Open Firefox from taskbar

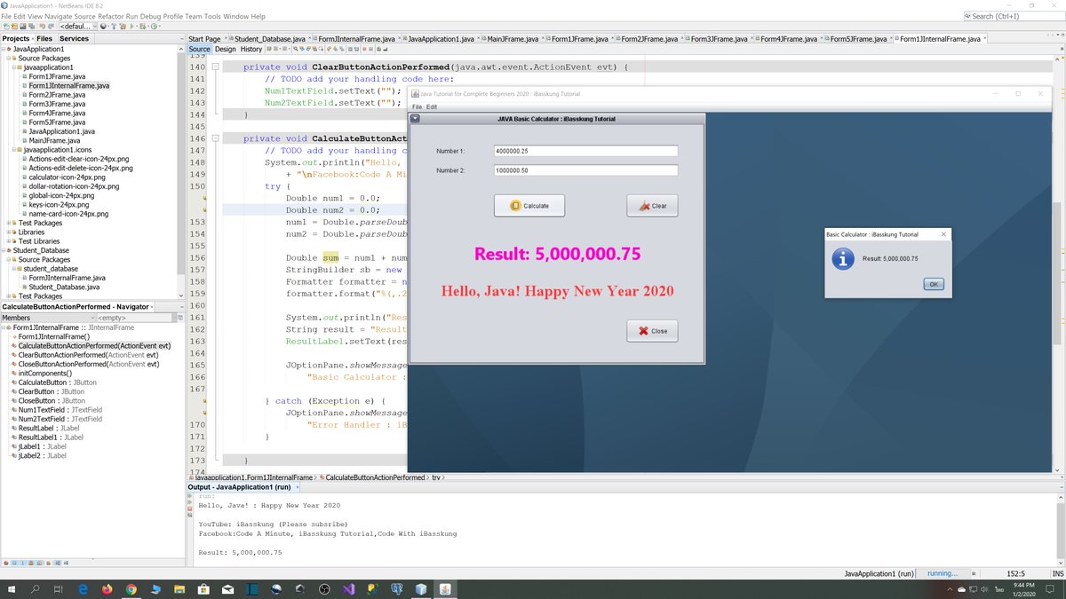(107, 588)
